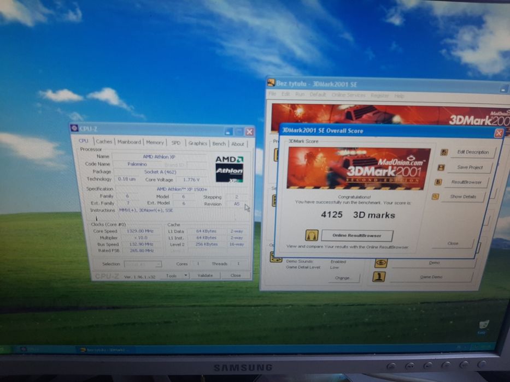The width and height of the screenshot is (510, 382).
Task: Click the Bus Speed value 132.90 MHz
Action: (x=142, y=244)
